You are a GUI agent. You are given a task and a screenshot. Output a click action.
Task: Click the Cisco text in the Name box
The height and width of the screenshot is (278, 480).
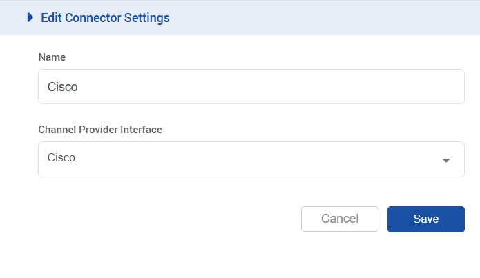point(61,87)
